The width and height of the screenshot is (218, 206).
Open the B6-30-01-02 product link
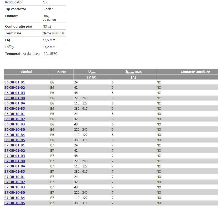(x=15, y=87)
